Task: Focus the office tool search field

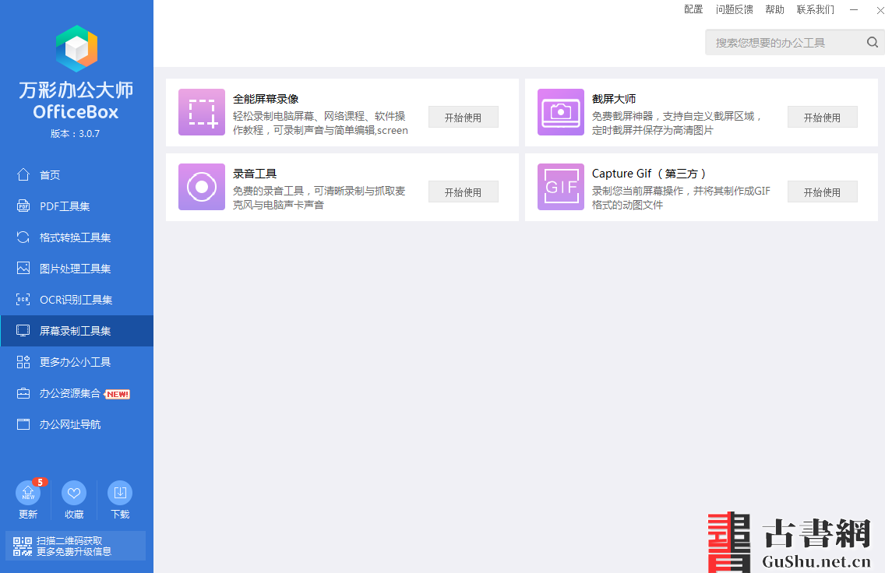Action: (x=795, y=42)
